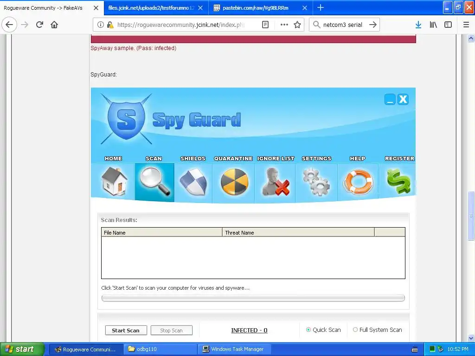Open the Quarantine radiation icon
The height and width of the screenshot is (356, 475).
coord(234,182)
